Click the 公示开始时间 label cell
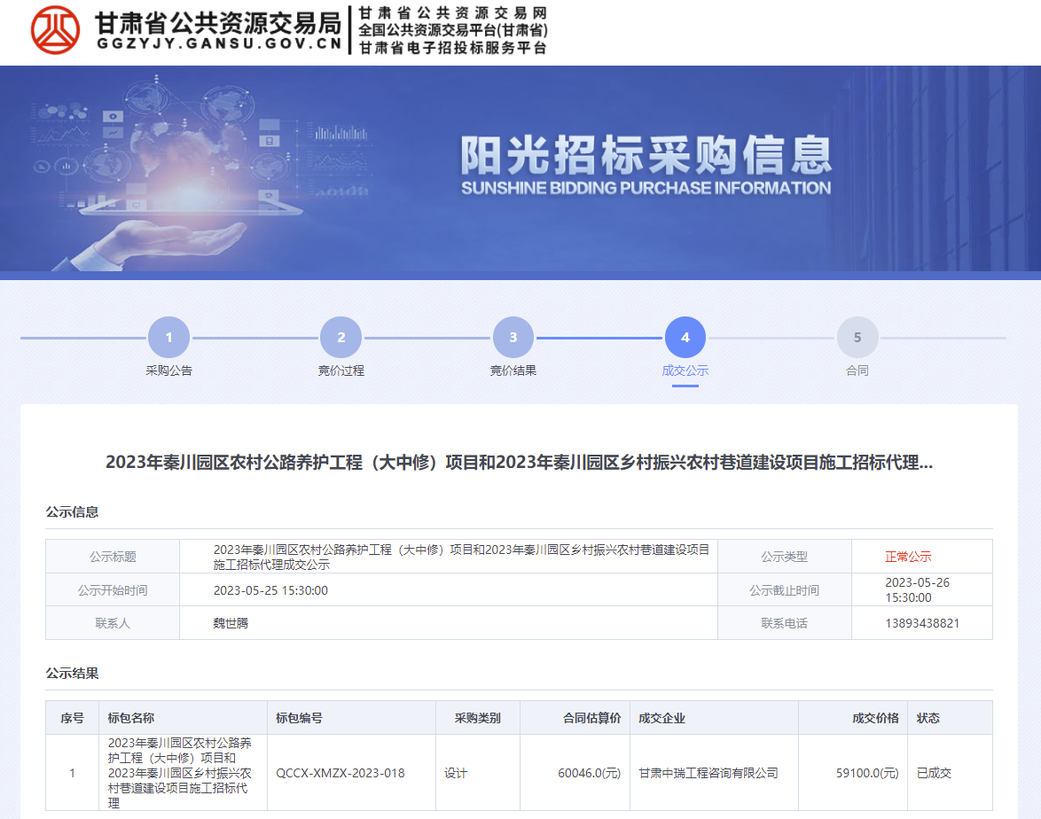 click(113, 590)
